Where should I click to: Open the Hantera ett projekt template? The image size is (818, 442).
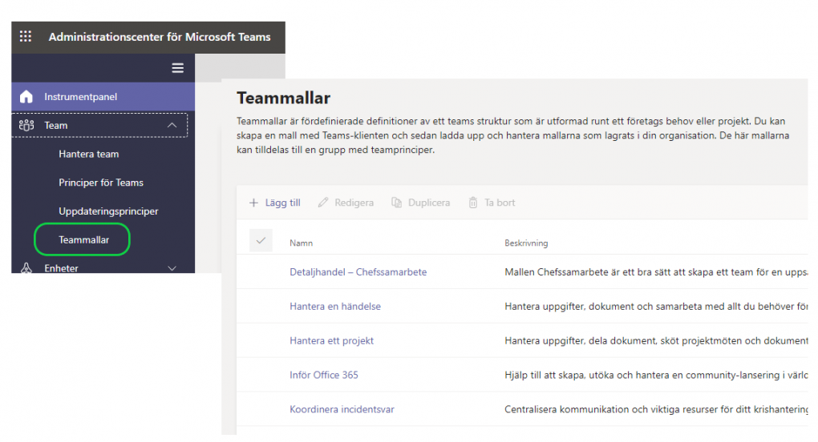click(331, 340)
